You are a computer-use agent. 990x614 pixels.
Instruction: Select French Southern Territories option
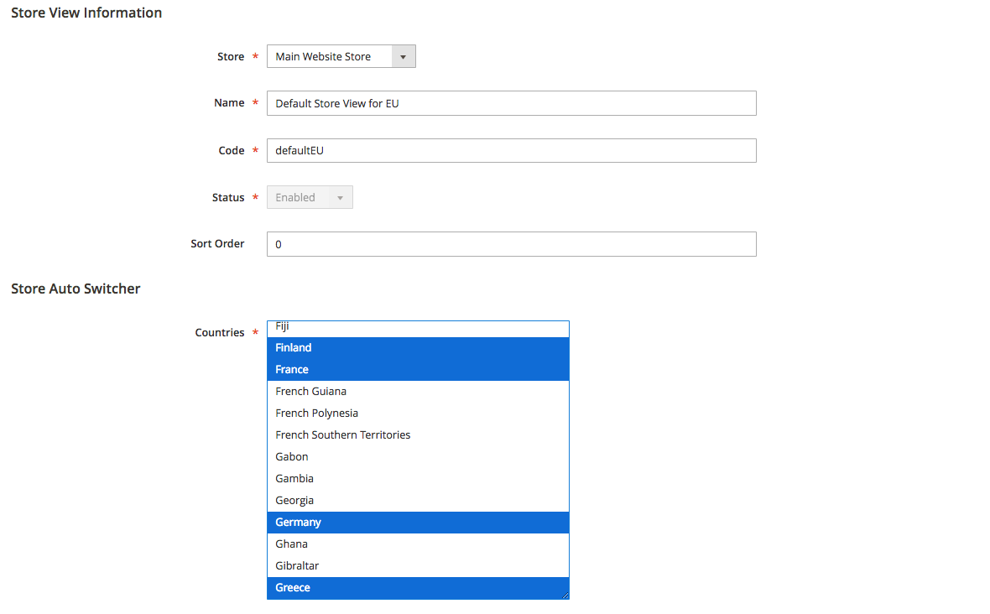(x=418, y=434)
